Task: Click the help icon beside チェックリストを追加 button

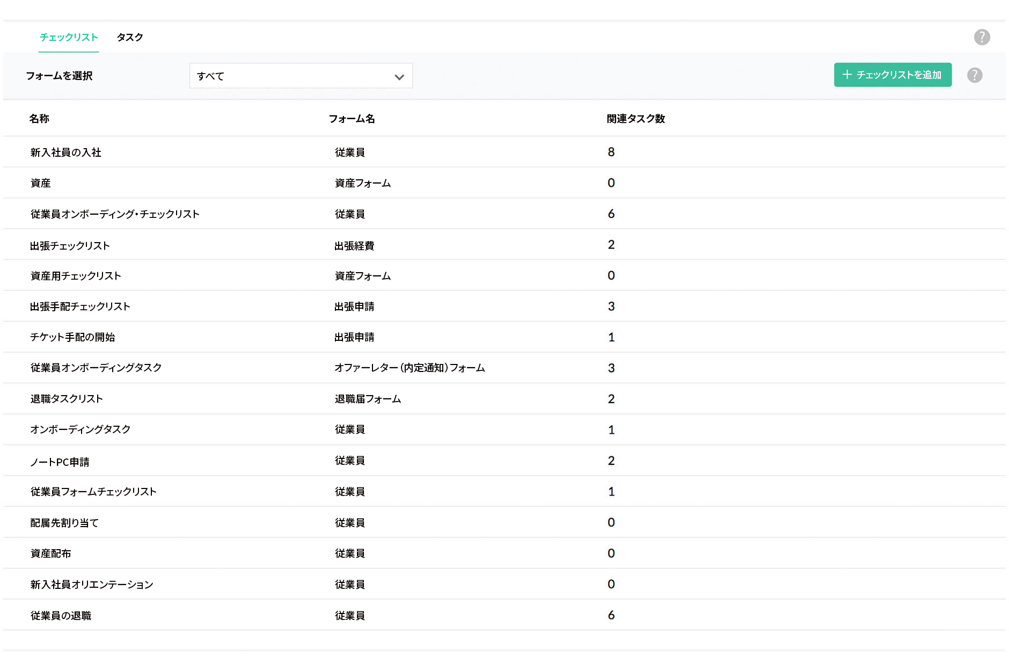Action: click(x=975, y=75)
